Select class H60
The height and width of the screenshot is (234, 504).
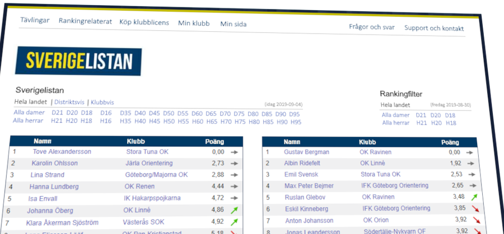pos(197,122)
